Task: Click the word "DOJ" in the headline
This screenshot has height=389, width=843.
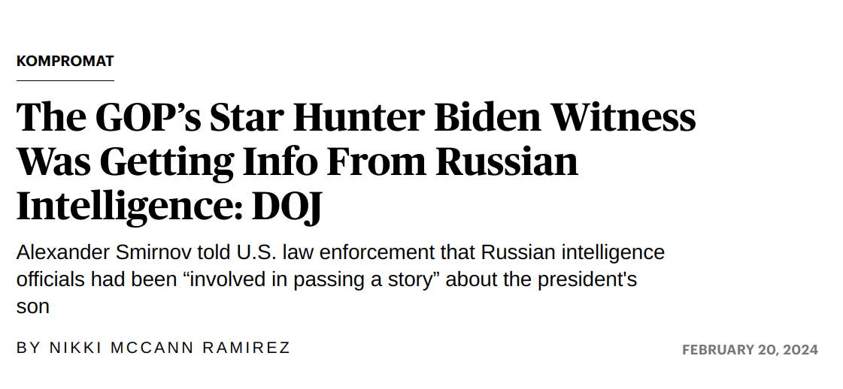Action: (x=287, y=206)
